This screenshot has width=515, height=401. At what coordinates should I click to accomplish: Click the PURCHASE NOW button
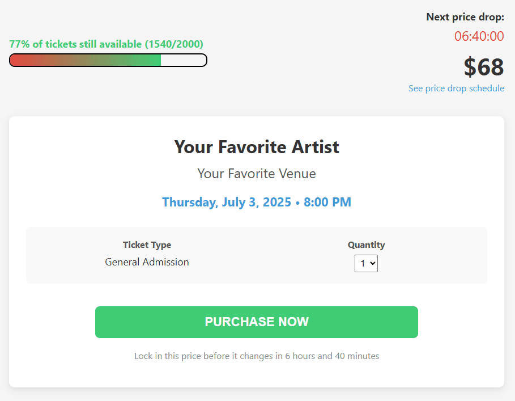(256, 322)
